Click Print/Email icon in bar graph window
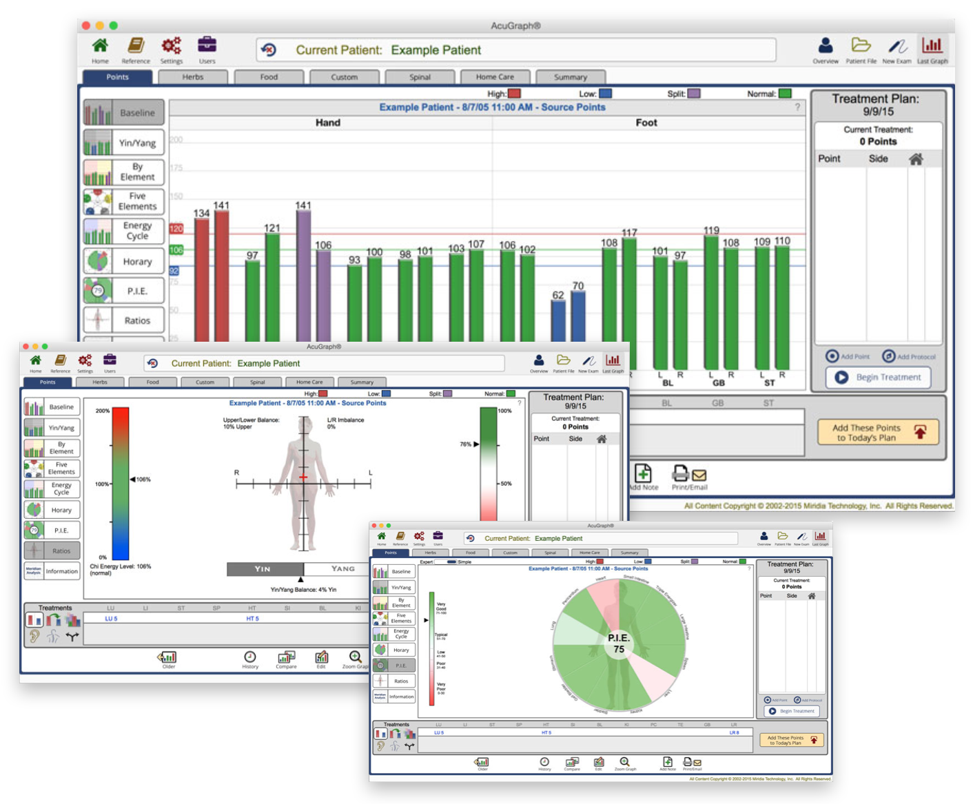This screenshot has height=804, width=973. [x=689, y=475]
